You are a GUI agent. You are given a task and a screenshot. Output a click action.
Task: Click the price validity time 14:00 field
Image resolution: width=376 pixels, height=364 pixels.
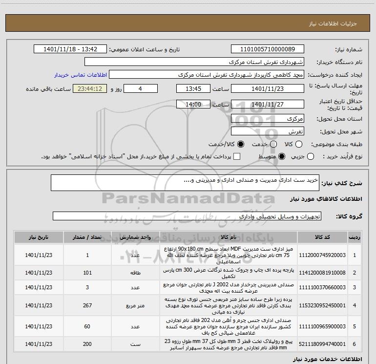[x=193, y=105]
